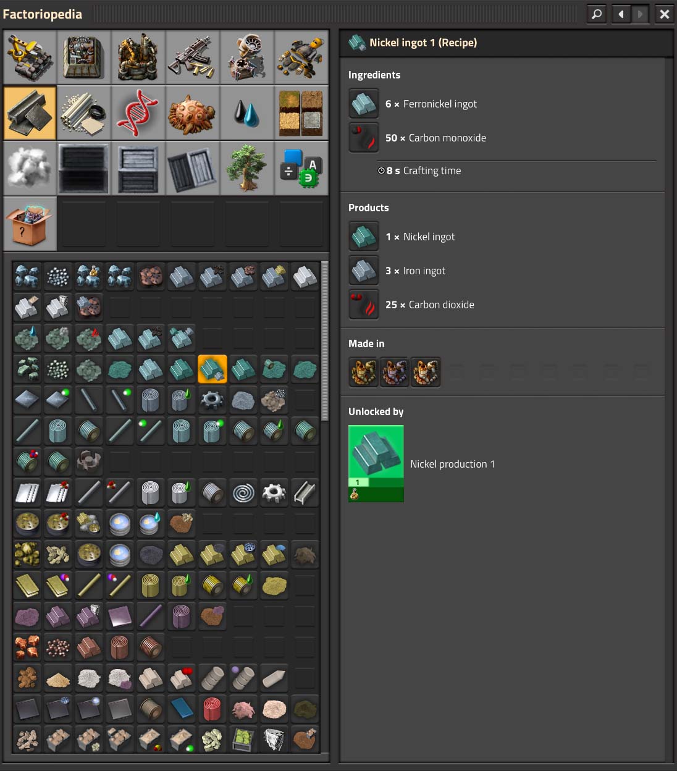677x771 pixels.
Task: Select the pointed cream cylinder icon
Action: pos(274,678)
